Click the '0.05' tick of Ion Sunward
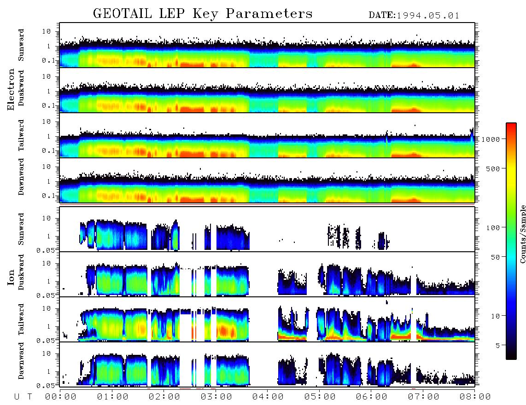 [x=46, y=250]
